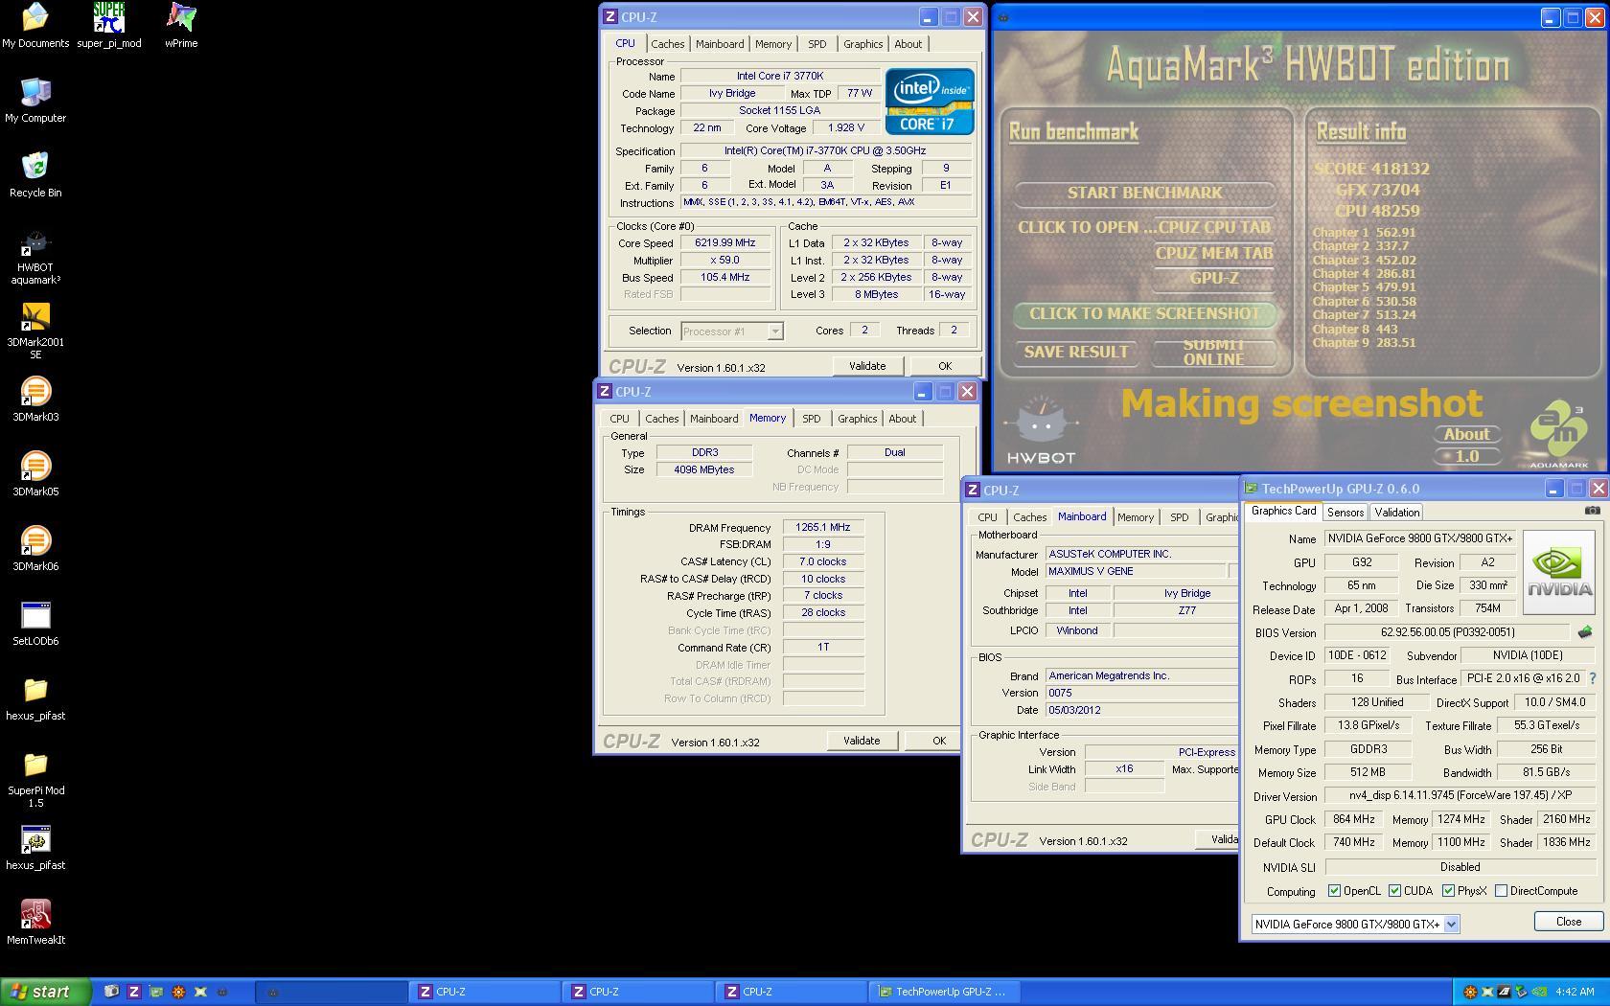This screenshot has width=1610, height=1006.
Task: Launch the super_pi_mod desktop shortcut
Action: coord(109,26)
